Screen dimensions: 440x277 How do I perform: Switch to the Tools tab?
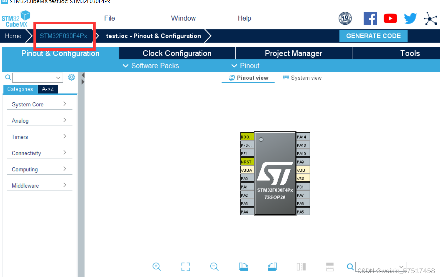pos(410,53)
